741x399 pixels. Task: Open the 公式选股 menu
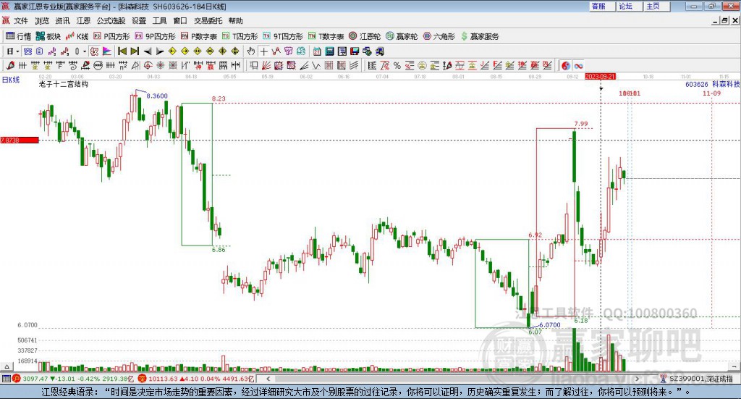coord(111,21)
